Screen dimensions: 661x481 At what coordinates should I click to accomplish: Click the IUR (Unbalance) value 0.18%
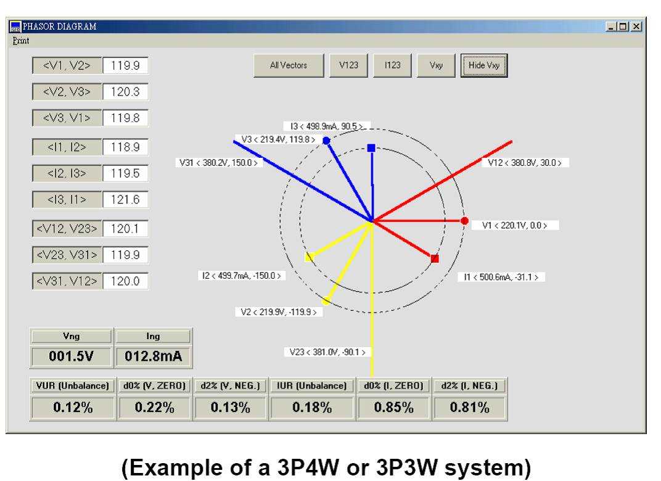(x=312, y=408)
